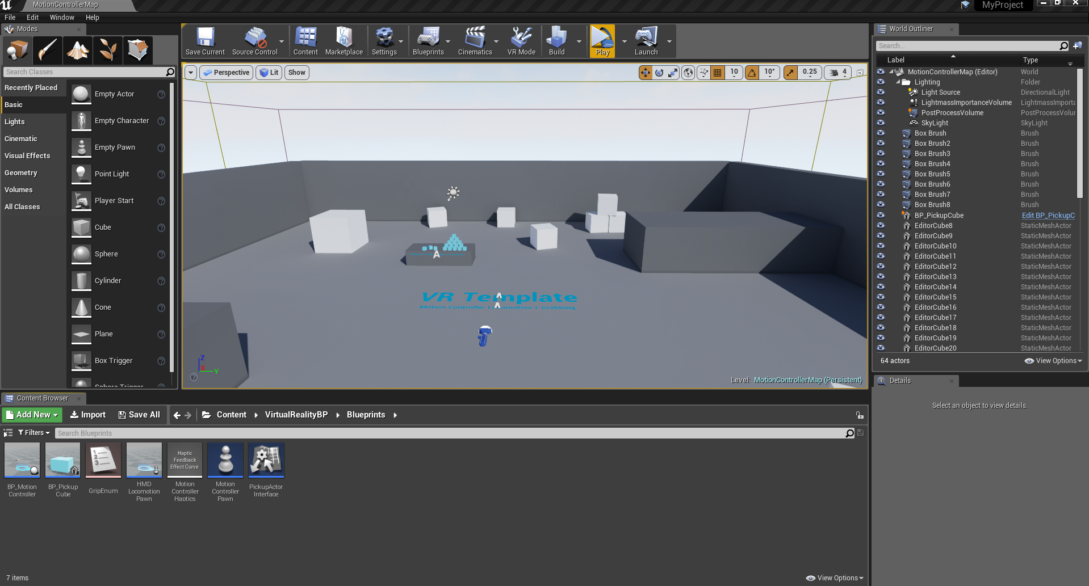Toggle world/local coordinate system icon
1089x586 pixels.
tap(688, 73)
